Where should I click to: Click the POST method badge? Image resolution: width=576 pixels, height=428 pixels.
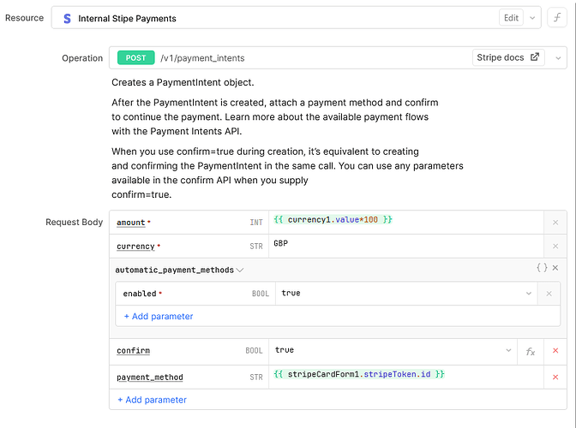pos(136,57)
